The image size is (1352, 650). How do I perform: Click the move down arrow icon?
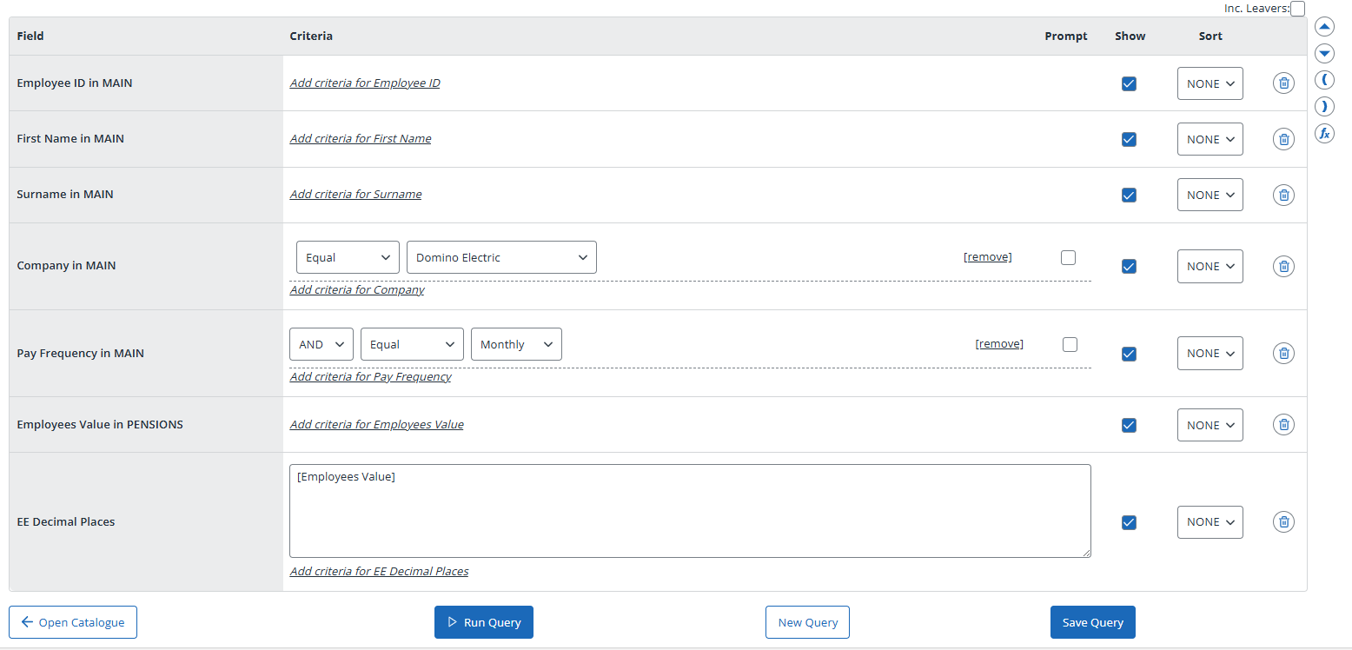[1324, 53]
